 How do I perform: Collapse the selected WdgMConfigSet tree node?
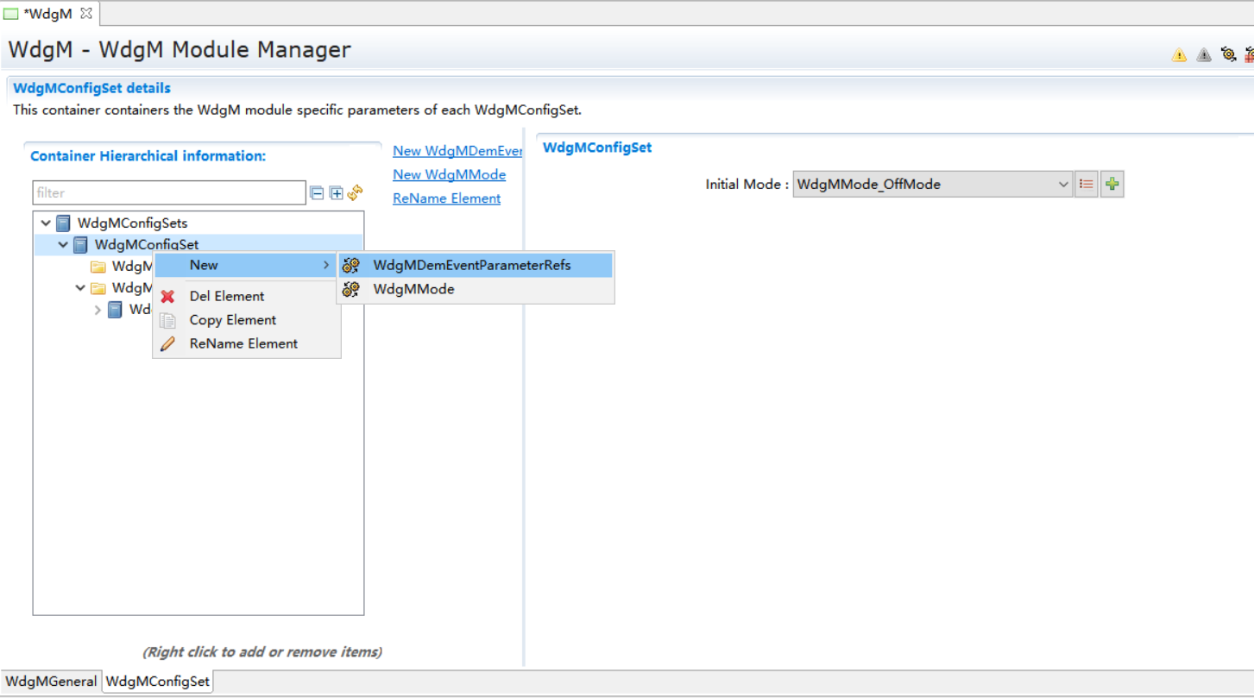(x=63, y=245)
